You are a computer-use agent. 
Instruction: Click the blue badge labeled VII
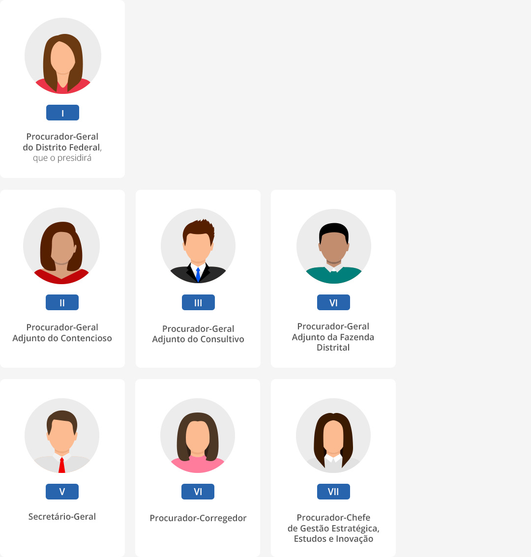tap(333, 492)
